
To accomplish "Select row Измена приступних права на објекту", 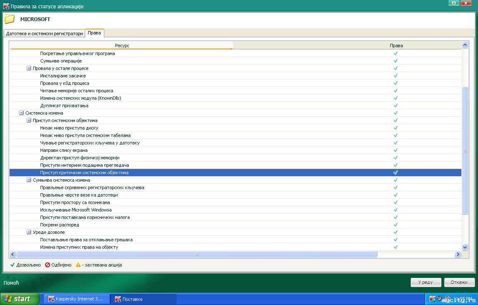I will pos(235,247).
